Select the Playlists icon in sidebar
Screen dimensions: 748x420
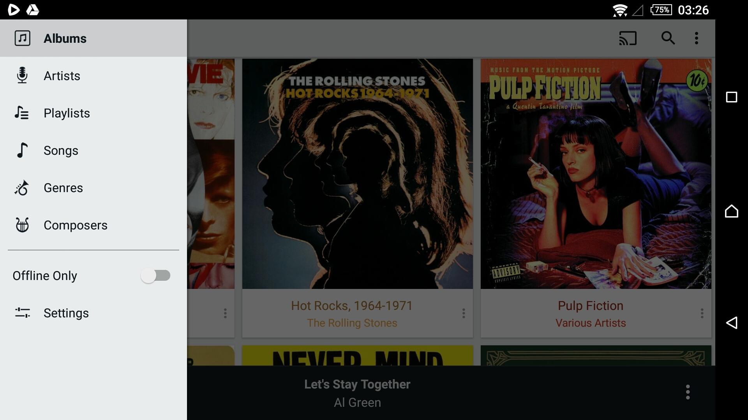(22, 113)
